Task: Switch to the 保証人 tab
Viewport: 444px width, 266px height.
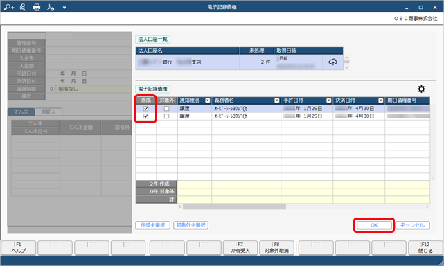Action: pos(48,112)
